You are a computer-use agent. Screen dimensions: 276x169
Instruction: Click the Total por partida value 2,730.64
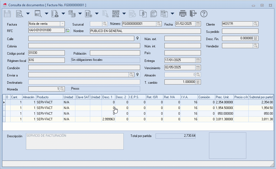pos(176,136)
